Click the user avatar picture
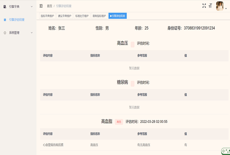Screen dimensions: 230x155 pos(220,6)
